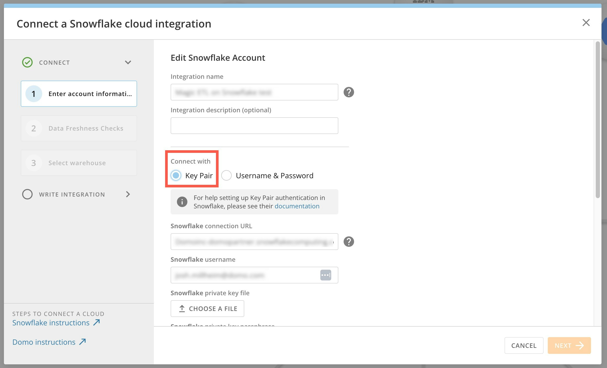Image resolution: width=607 pixels, height=368 pixels.
Task: Click arrow icon next to Domo instructions
Action: [x=83, y=342]
